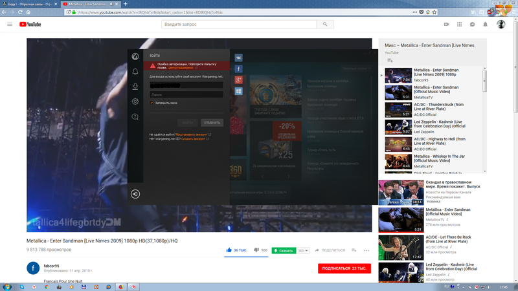Open Yandex browser from taskbar
This screenshot has height=291, width=518.
pos(34,287)
